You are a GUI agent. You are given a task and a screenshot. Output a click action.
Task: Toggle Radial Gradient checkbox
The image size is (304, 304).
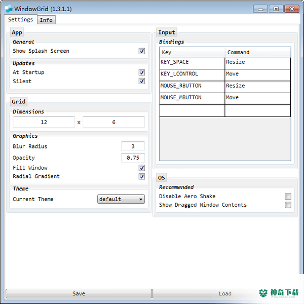142,176
